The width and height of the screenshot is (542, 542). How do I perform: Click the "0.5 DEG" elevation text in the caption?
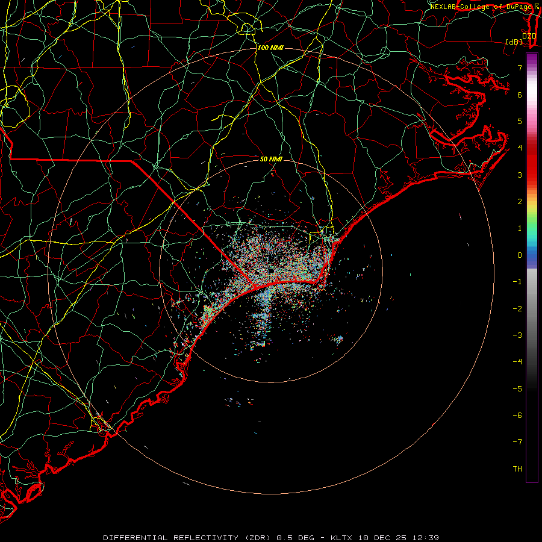pos(296,538)
